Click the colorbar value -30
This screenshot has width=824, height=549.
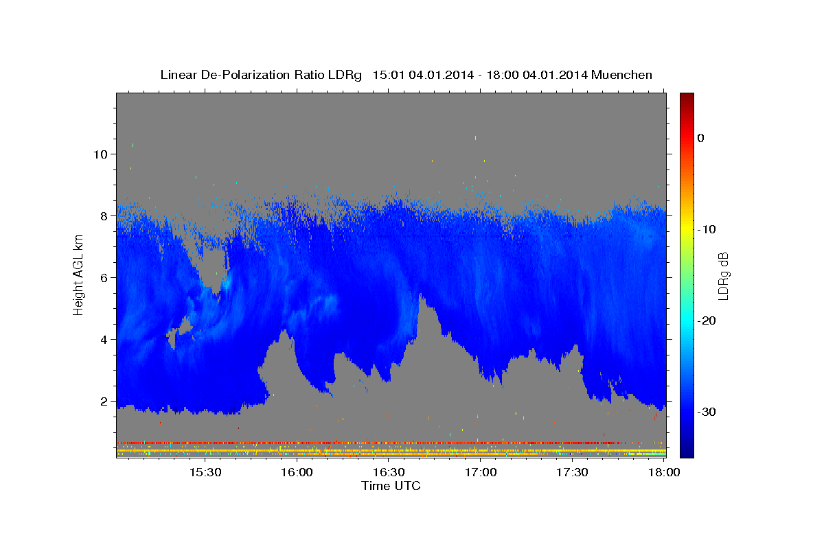[706, 412]
